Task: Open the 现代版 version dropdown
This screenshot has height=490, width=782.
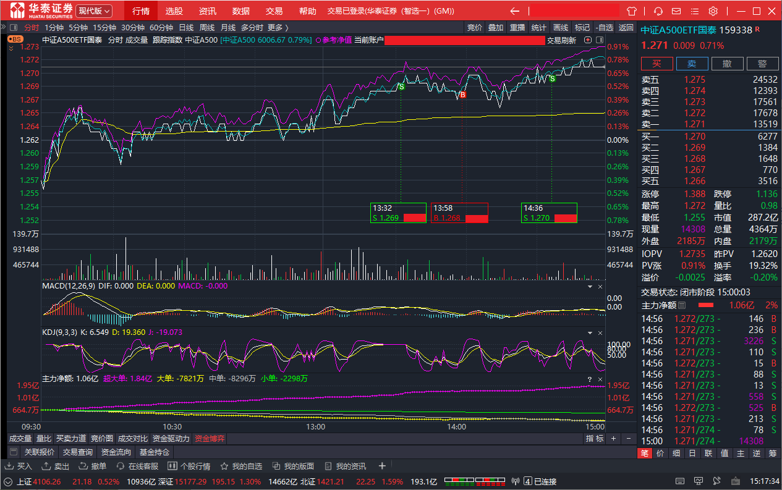Action: (x=95, y=11)
